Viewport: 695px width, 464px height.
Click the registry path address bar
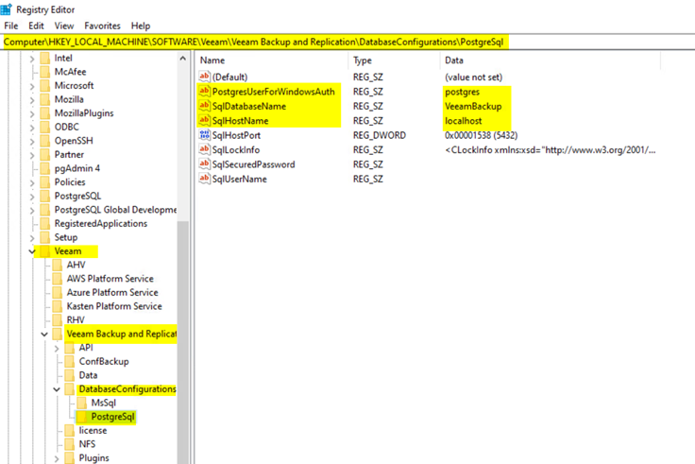tap(283, 43)
